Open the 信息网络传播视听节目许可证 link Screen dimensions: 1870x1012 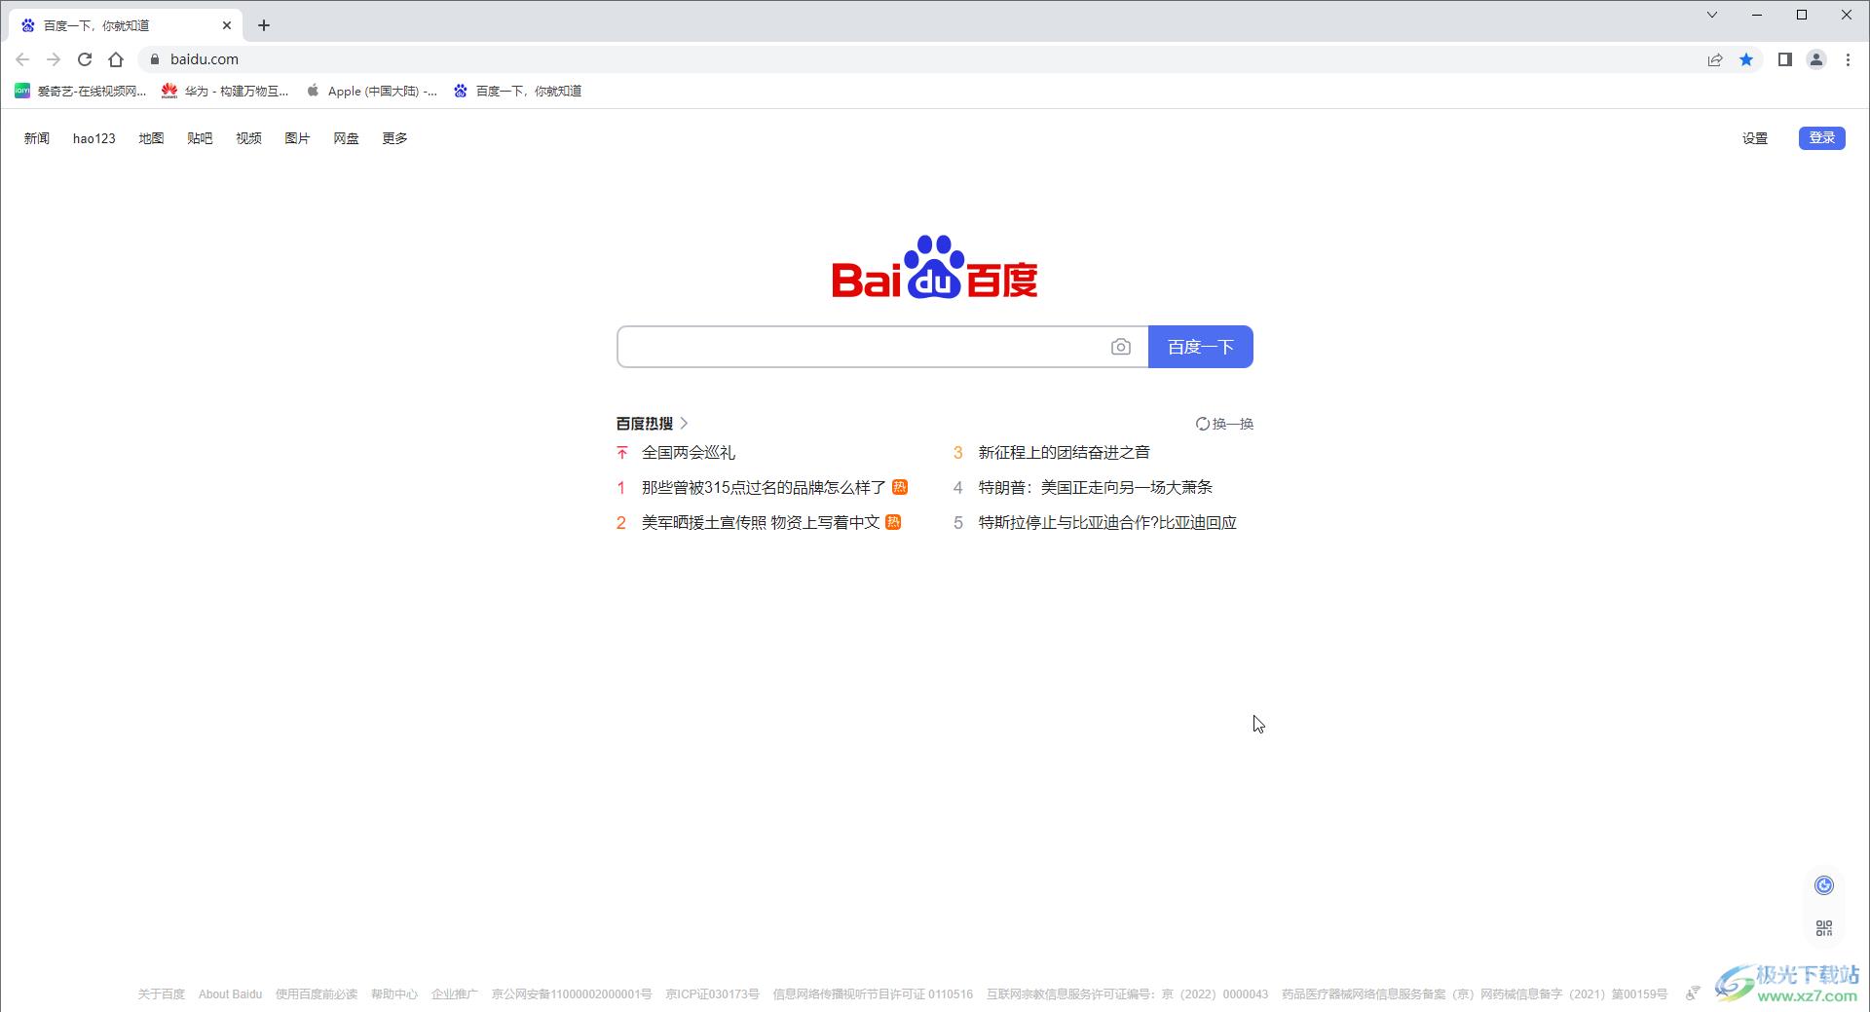click(x=873, y=994)
